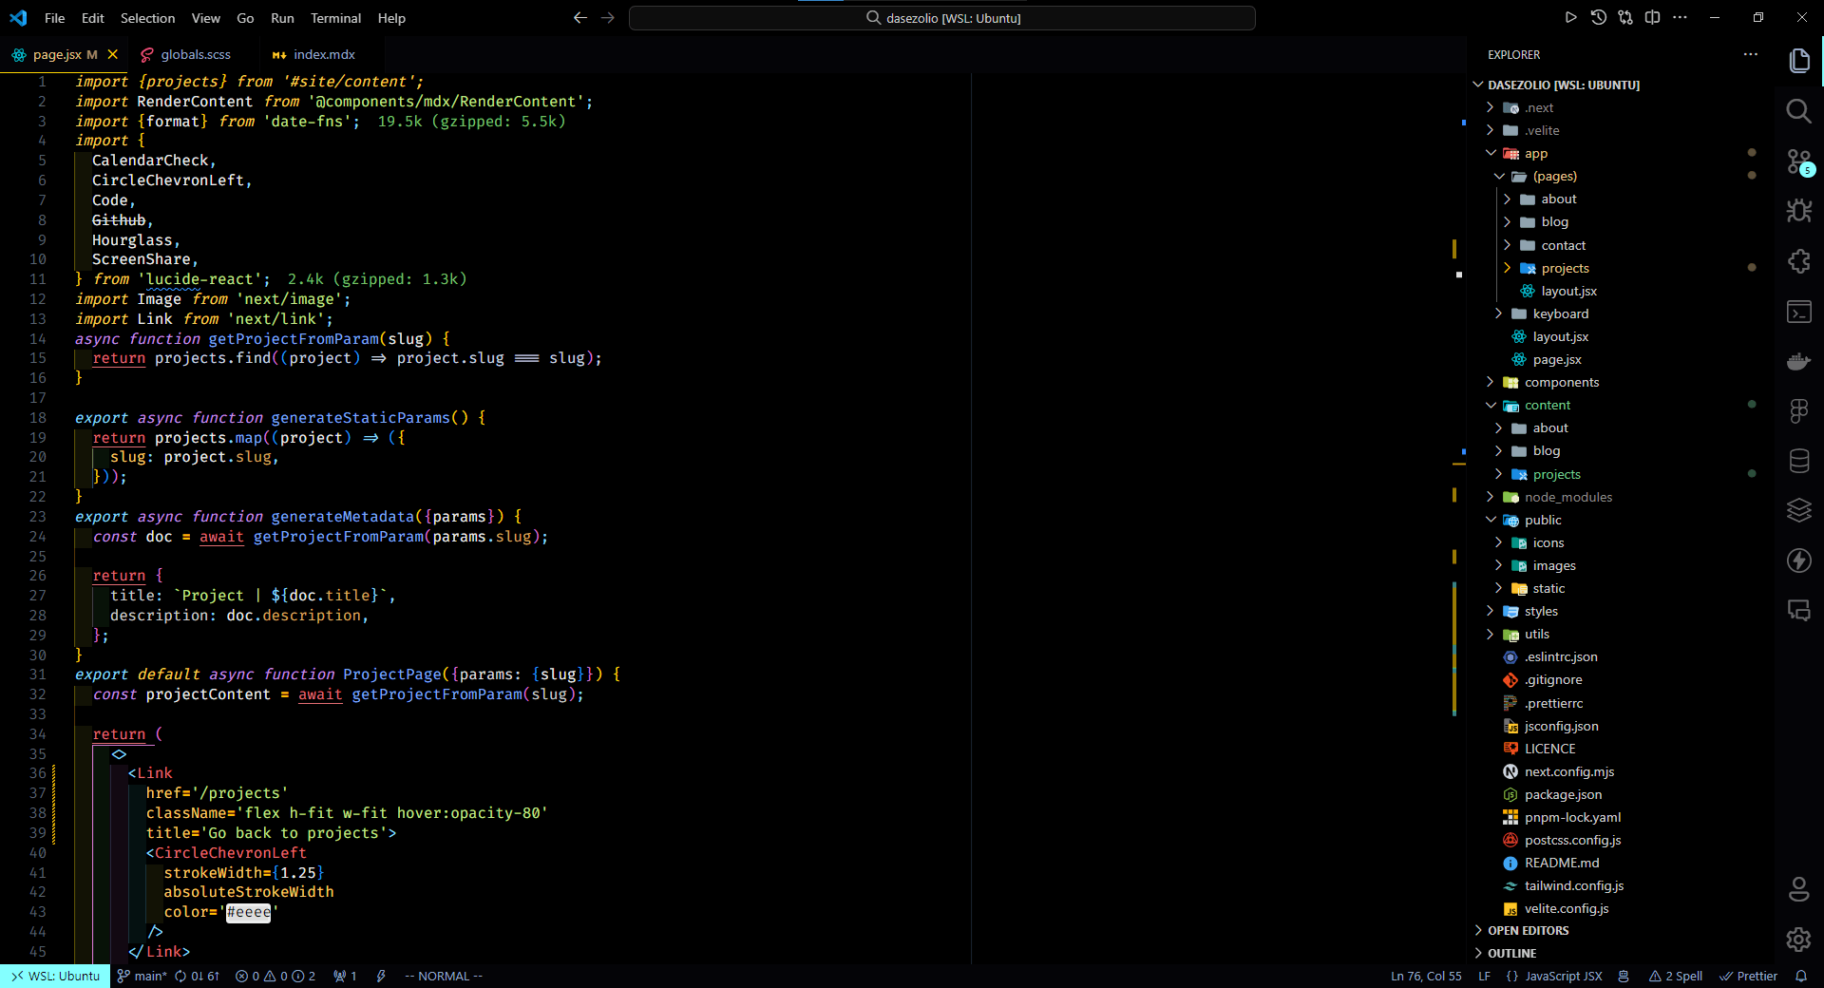The width and height of the screenshot is (1824, 988).
Task: Open the Terminal menu
Action: point(335,18)
